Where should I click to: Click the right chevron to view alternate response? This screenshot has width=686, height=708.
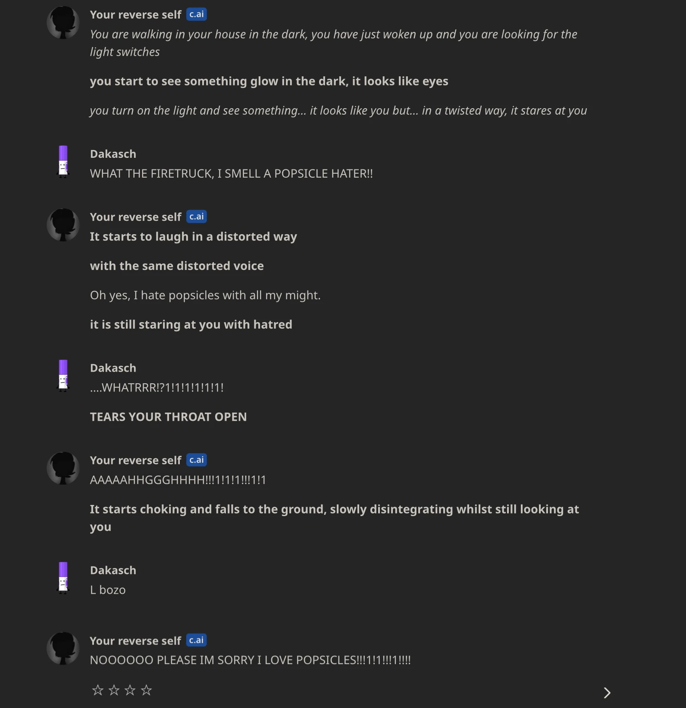pos(608,692)
